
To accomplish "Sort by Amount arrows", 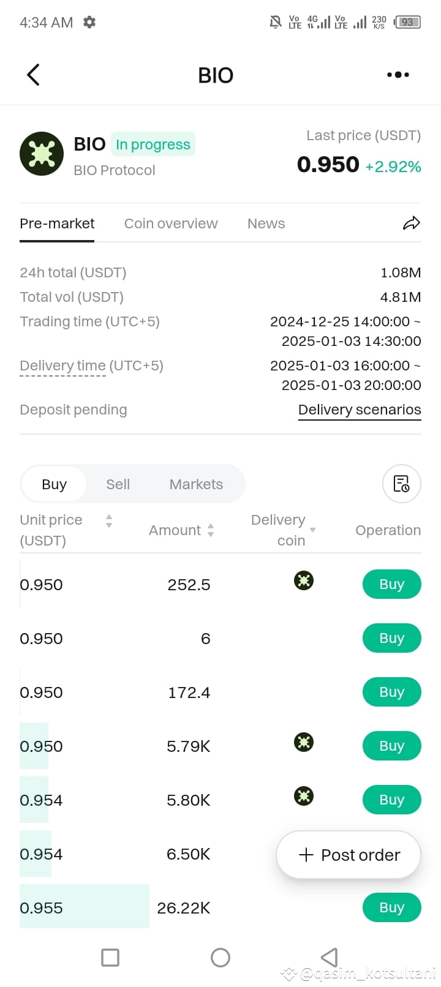I will (211, 530).
